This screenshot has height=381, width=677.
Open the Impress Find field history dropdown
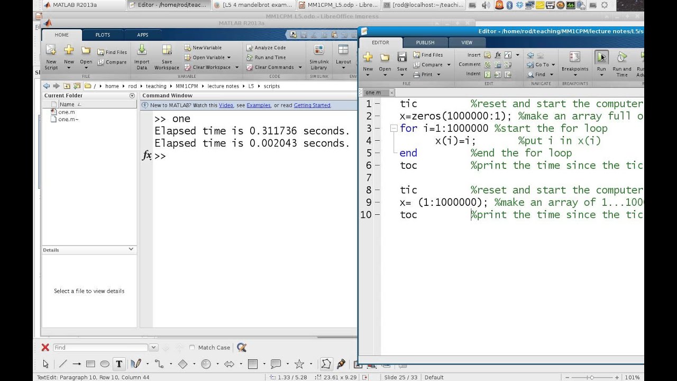tap(153, 348)
